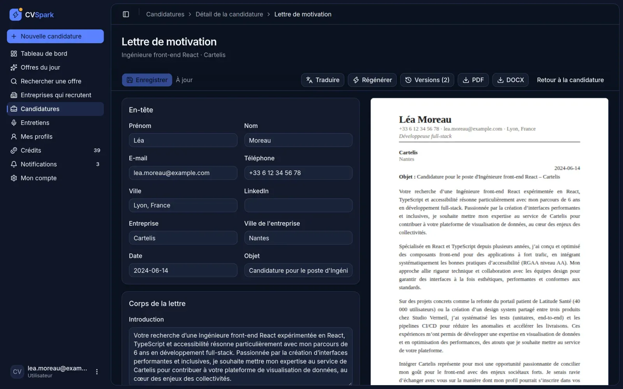
Task: Click the Ville field Lyon, France
Action: click(x=183, y=205)
